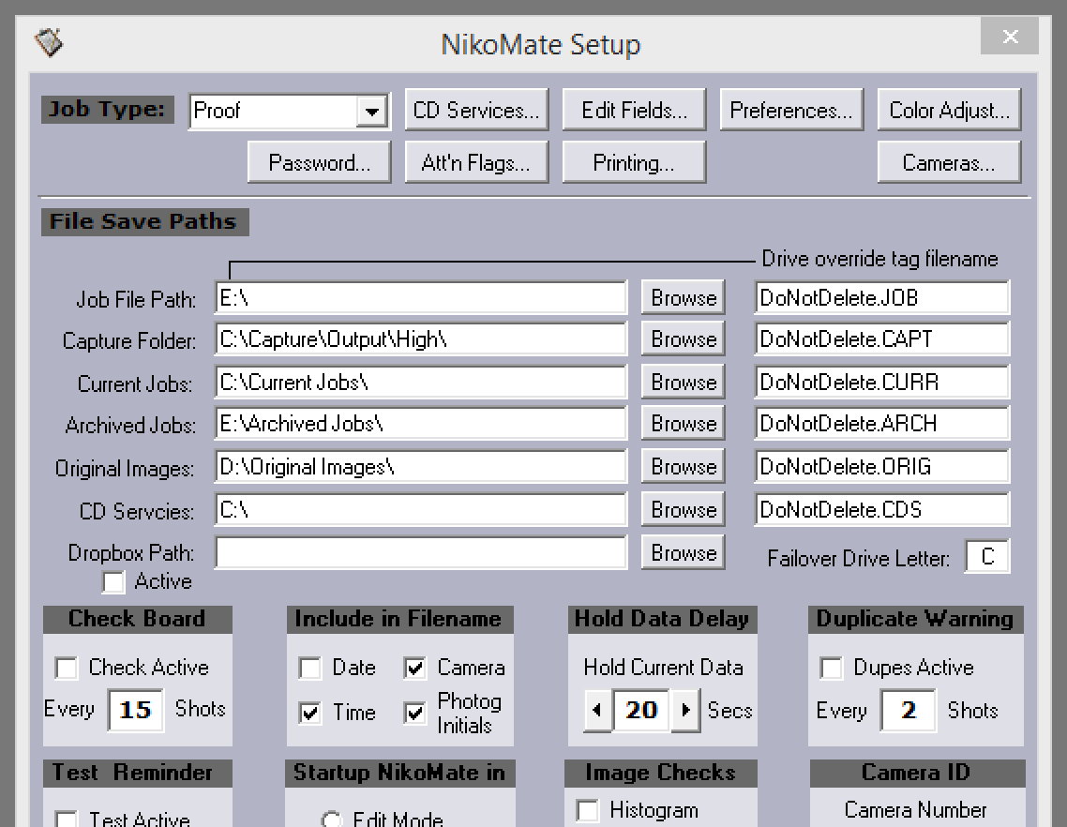Select the Edit Mode radio button
Viewport: 1067px width, 827px height.
point(331,819)
